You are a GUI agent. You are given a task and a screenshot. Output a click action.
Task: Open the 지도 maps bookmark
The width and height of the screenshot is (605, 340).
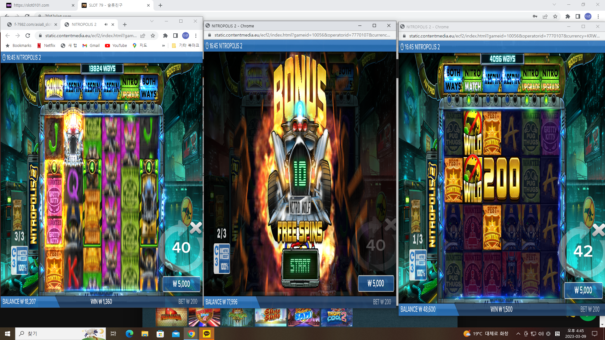pyautogui.click(x=140, y=46)
